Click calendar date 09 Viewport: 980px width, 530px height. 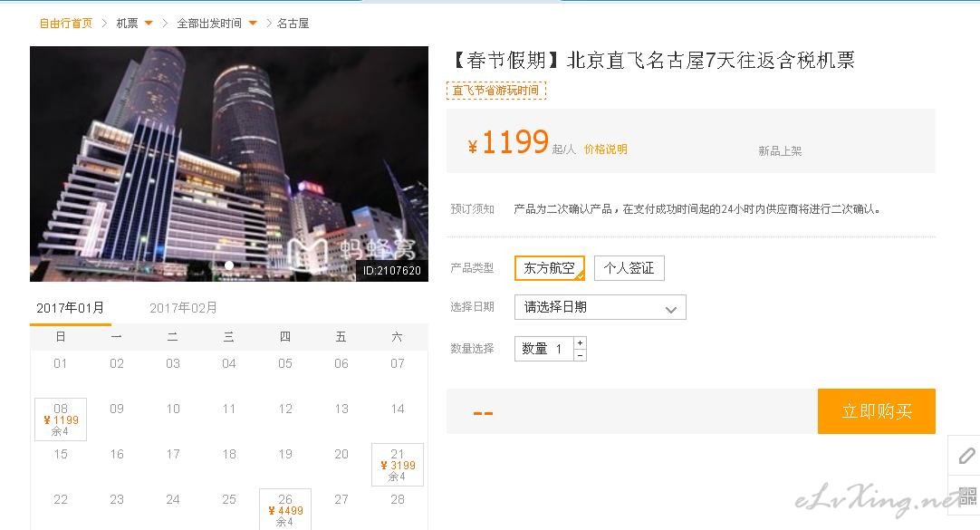(x=117, y=409)
